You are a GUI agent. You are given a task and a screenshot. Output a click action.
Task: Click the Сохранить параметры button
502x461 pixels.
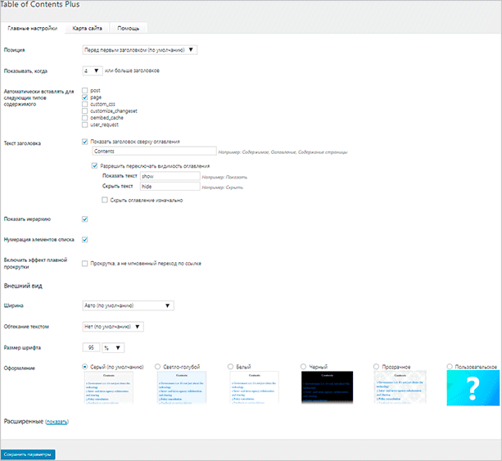tap(28, 454)
